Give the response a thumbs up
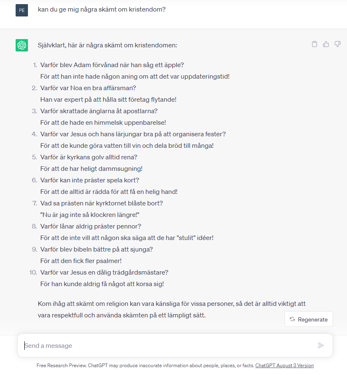This screenshot has width=347, height=375. point(326,44)
